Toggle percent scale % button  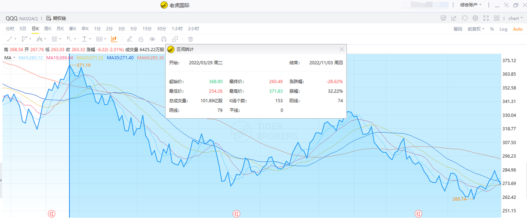coord(492,29)
